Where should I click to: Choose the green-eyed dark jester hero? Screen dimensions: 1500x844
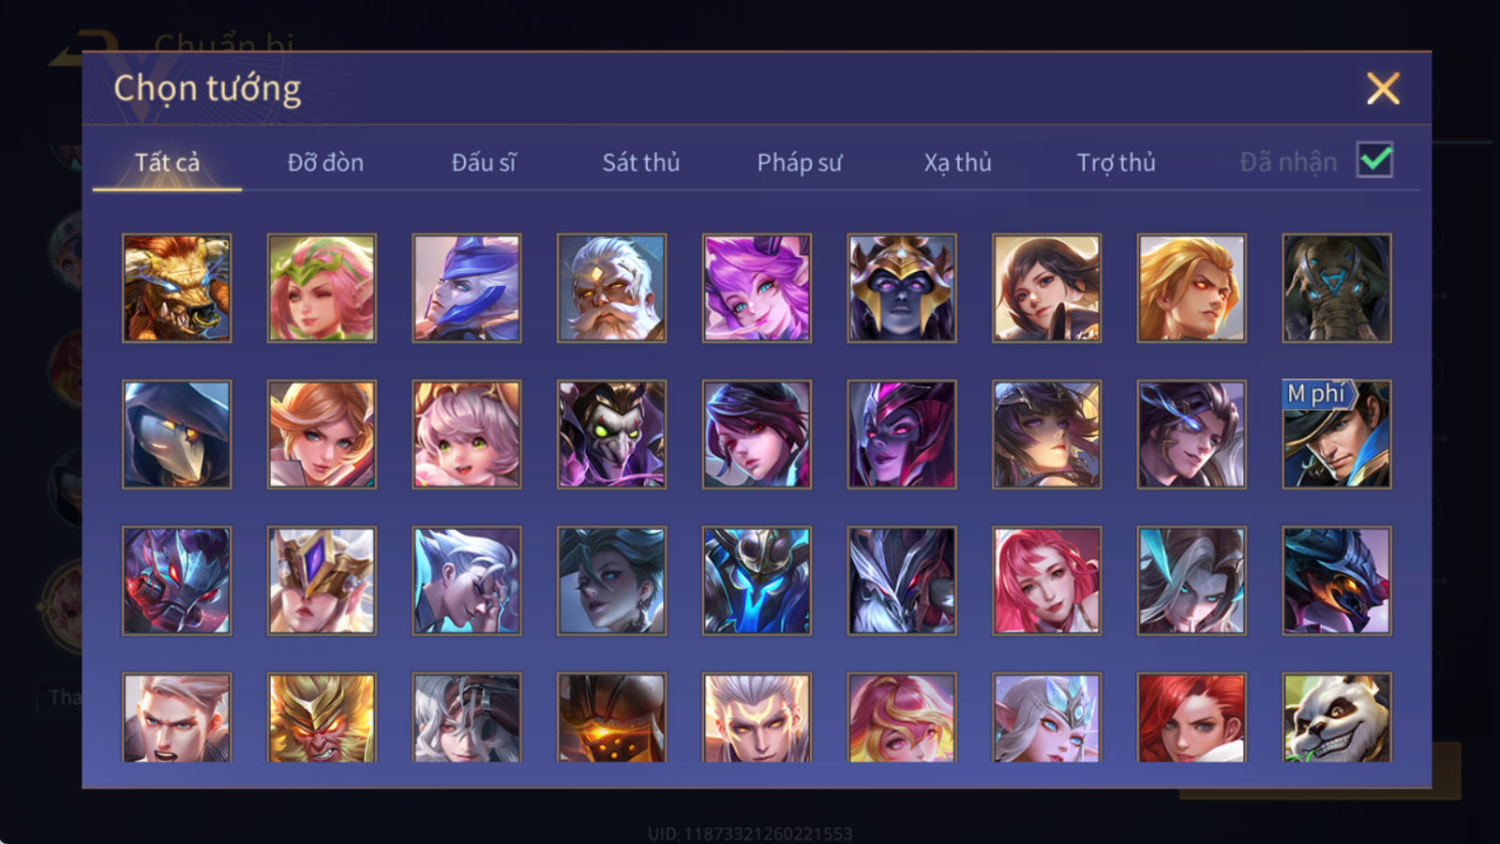(611, 434)
